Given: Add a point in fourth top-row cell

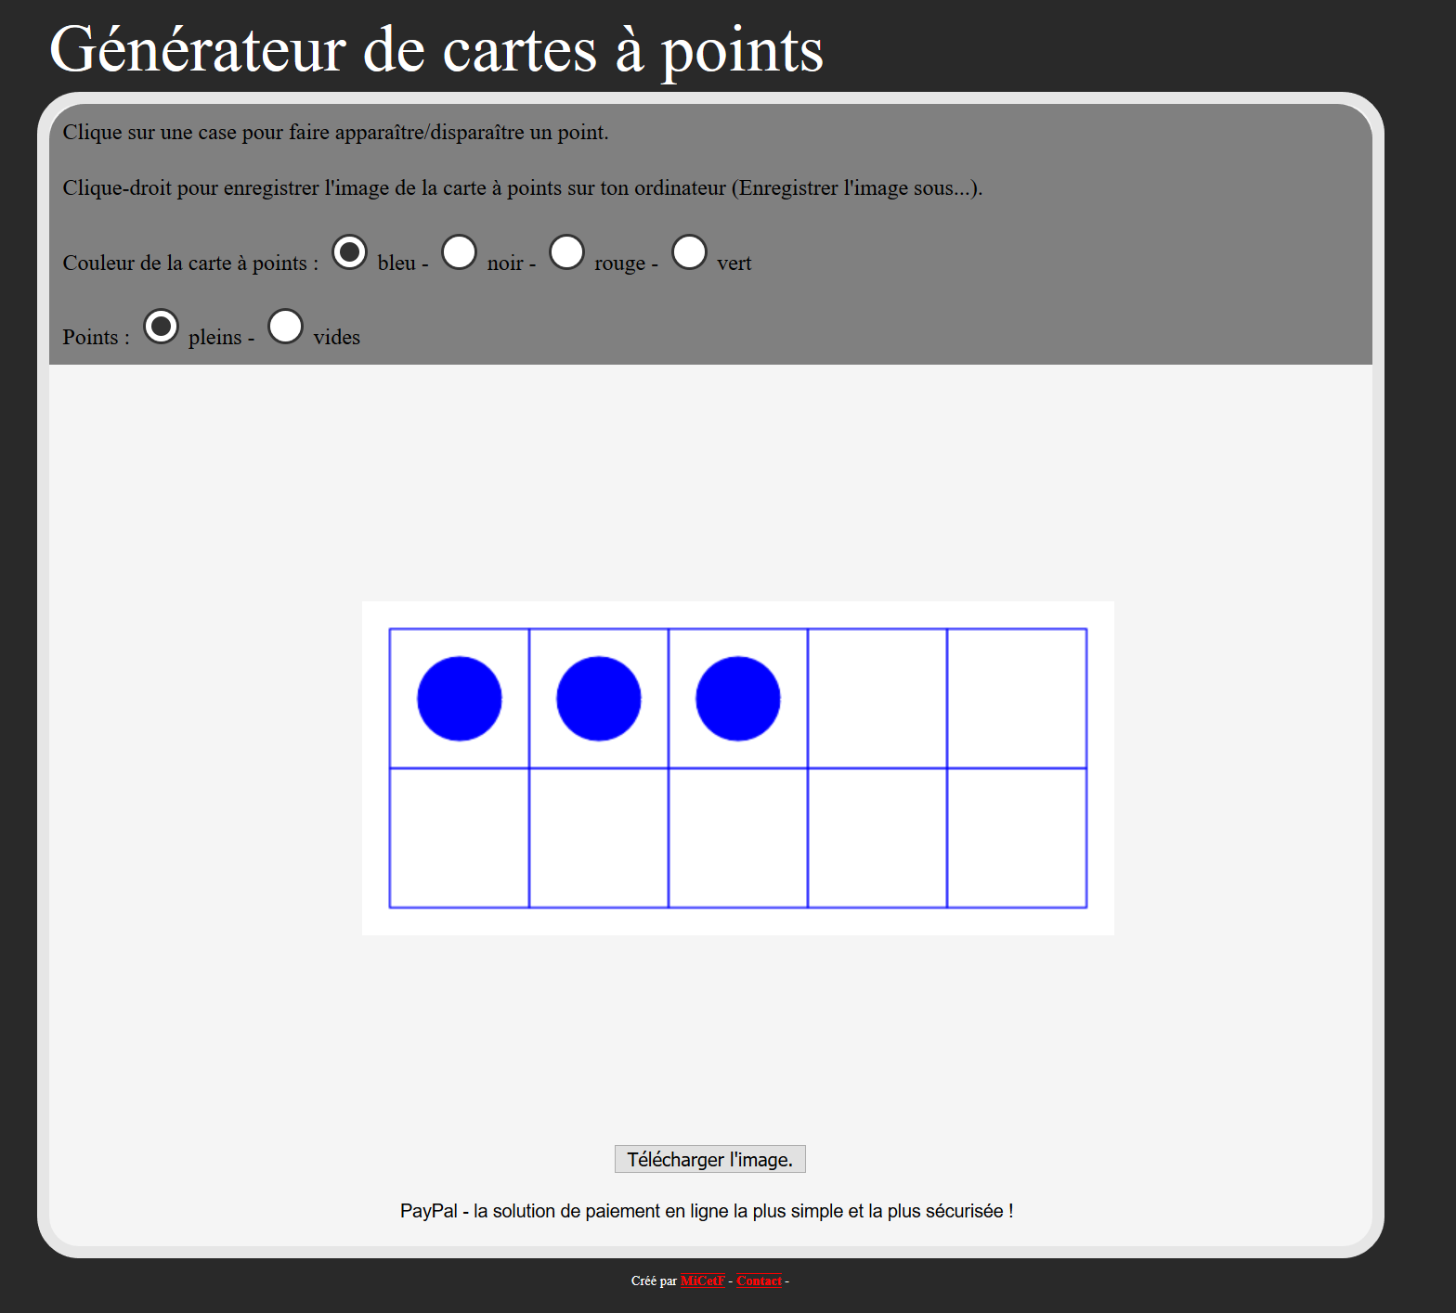Looking at the screenshot, I should tap(877, 699).
